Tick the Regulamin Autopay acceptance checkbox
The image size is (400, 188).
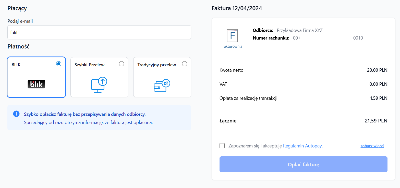[x=222, y=146]
